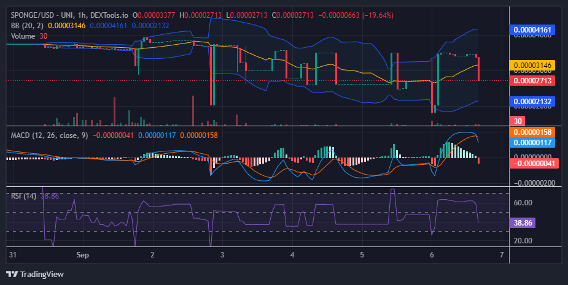The height and width of the screenshot is (285, 568).
Task: Click the change value −0.00000663 (−19.64%)
Action: tap(356, 15)
